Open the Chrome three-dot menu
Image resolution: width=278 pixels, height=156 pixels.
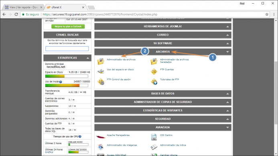point(274,14)
